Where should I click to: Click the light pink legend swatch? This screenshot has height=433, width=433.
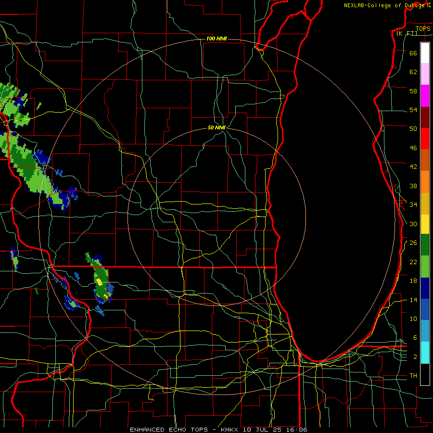pos(425,74)
